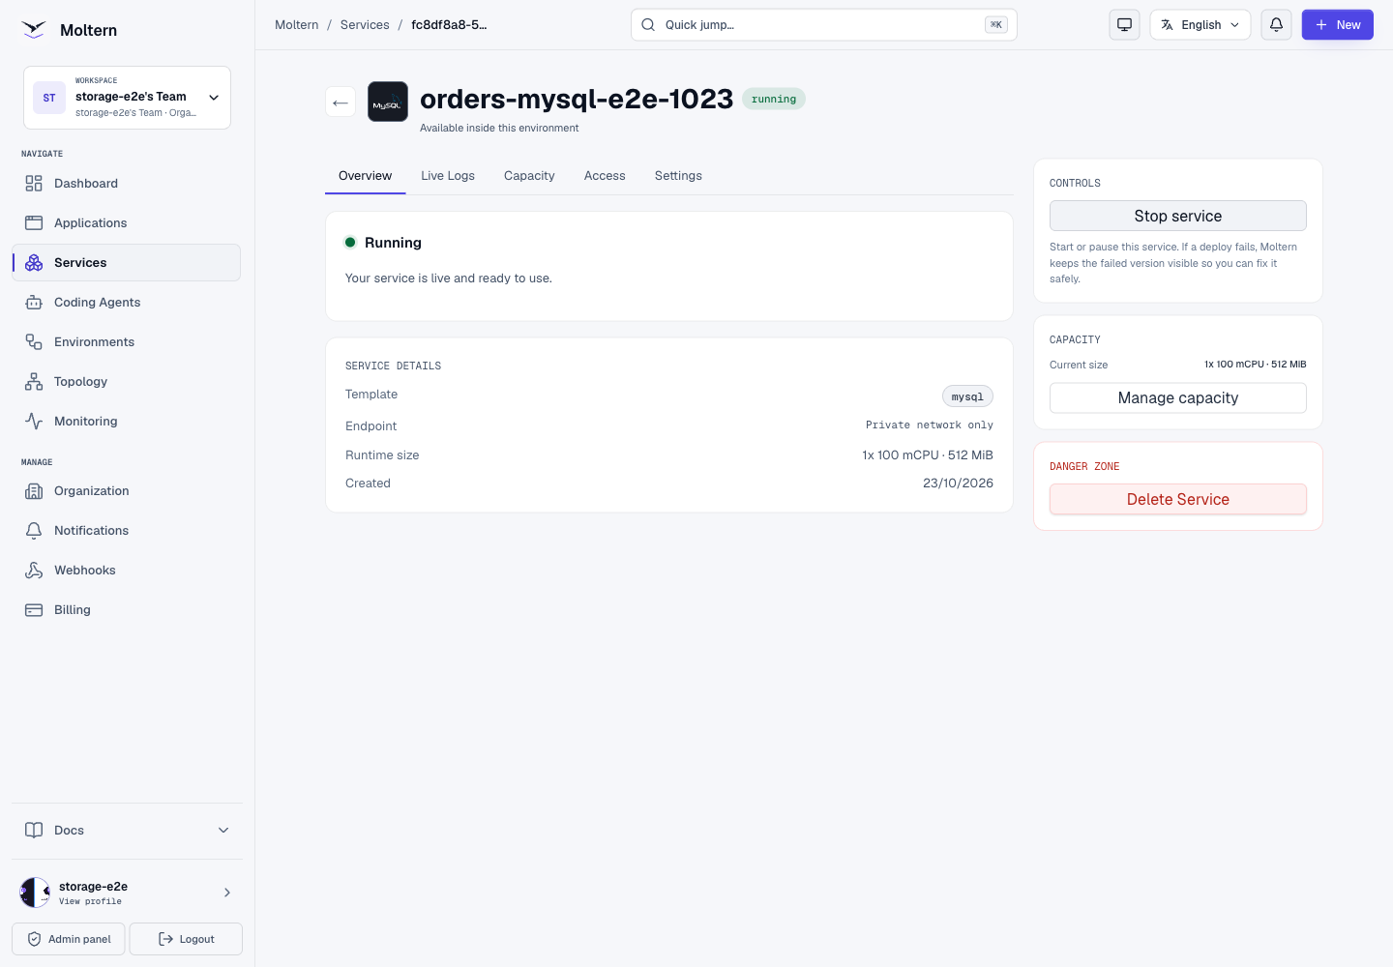Click the running status badge
This screenshot has height=967, width=1393.
(x=774, y=99)
